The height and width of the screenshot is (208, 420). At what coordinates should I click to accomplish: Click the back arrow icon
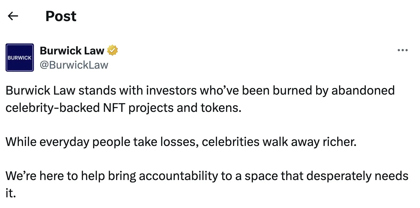(13, 16)
